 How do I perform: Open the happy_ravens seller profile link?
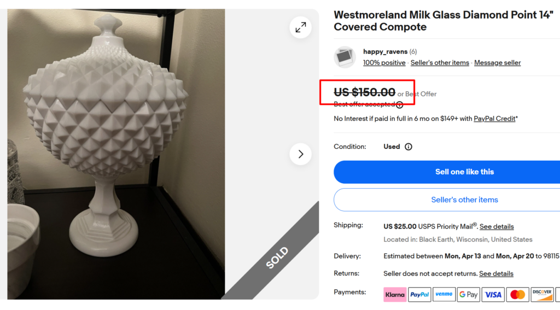click(x=385, y=51)
